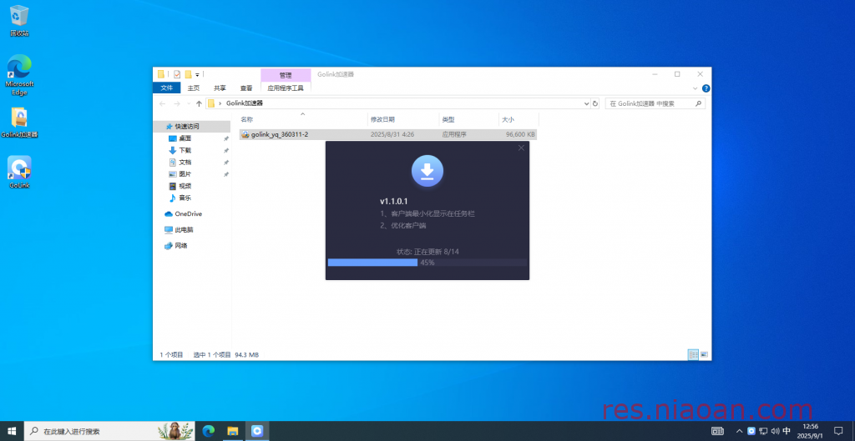Open 图片 in the navigation pane
Image resolution: width=855 pixels, height=441 pixels.
click(185, 174)
